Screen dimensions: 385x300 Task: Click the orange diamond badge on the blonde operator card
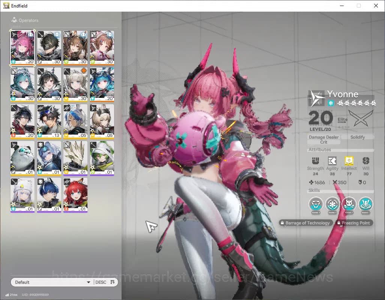click(x=84, y=70)
